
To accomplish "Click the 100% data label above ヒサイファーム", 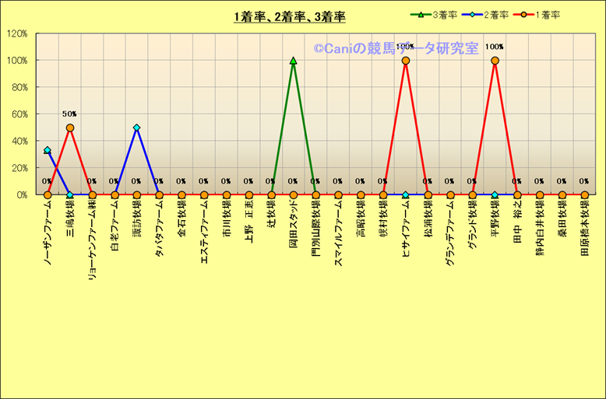I will pyautogui.click(x=405, y=47).
